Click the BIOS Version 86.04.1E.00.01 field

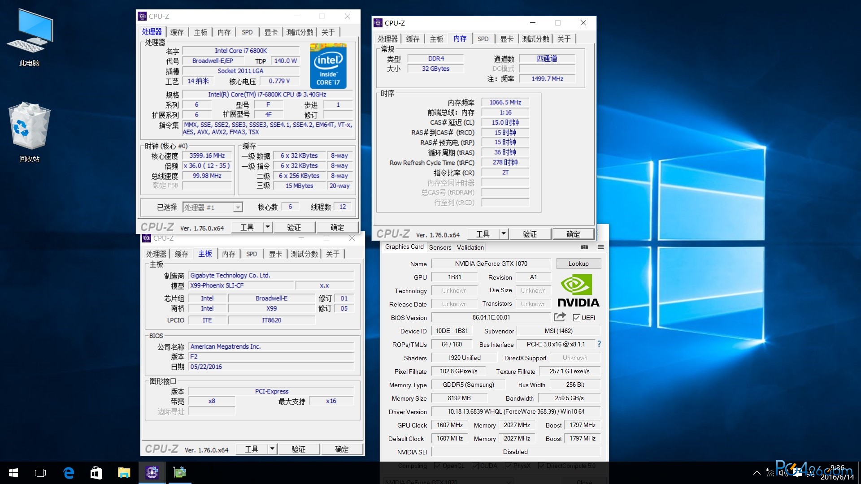tap(491, 317)
